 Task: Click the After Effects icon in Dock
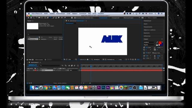108,88
